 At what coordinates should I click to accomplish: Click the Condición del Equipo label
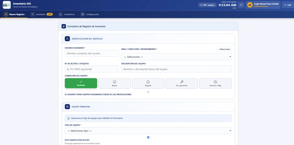pos(76,76)
